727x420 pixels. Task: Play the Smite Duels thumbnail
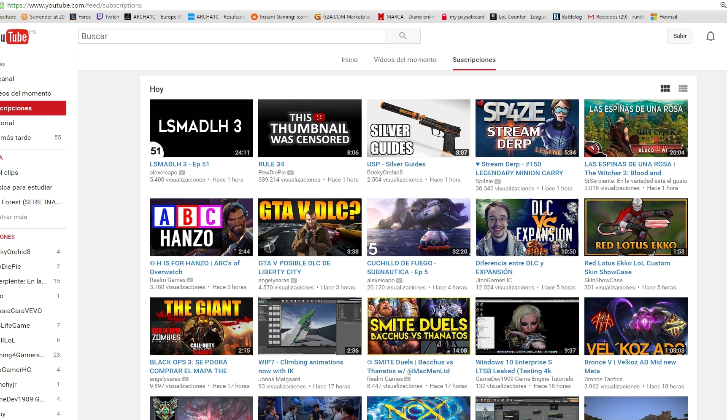pyautogui.click(x=419, y=326)
